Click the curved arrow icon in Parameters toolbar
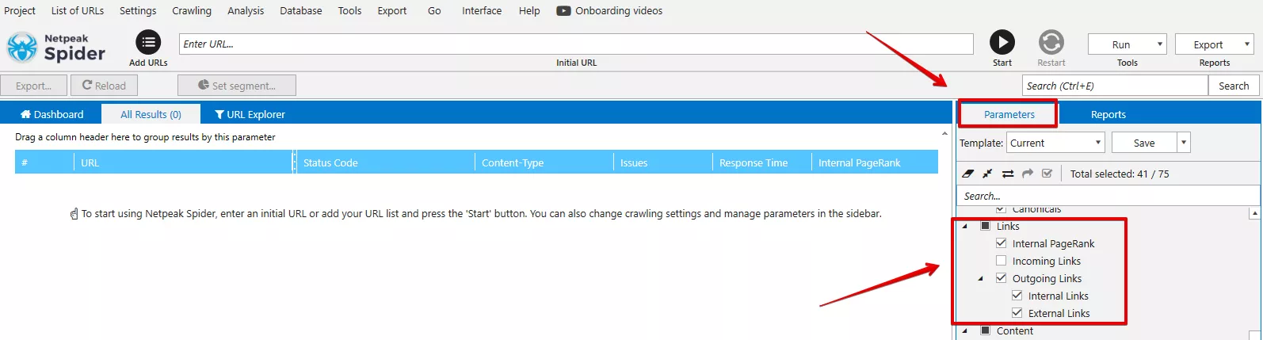Image resolution: width=1263 pixels, height=340 pixels. pos(1028,174)
